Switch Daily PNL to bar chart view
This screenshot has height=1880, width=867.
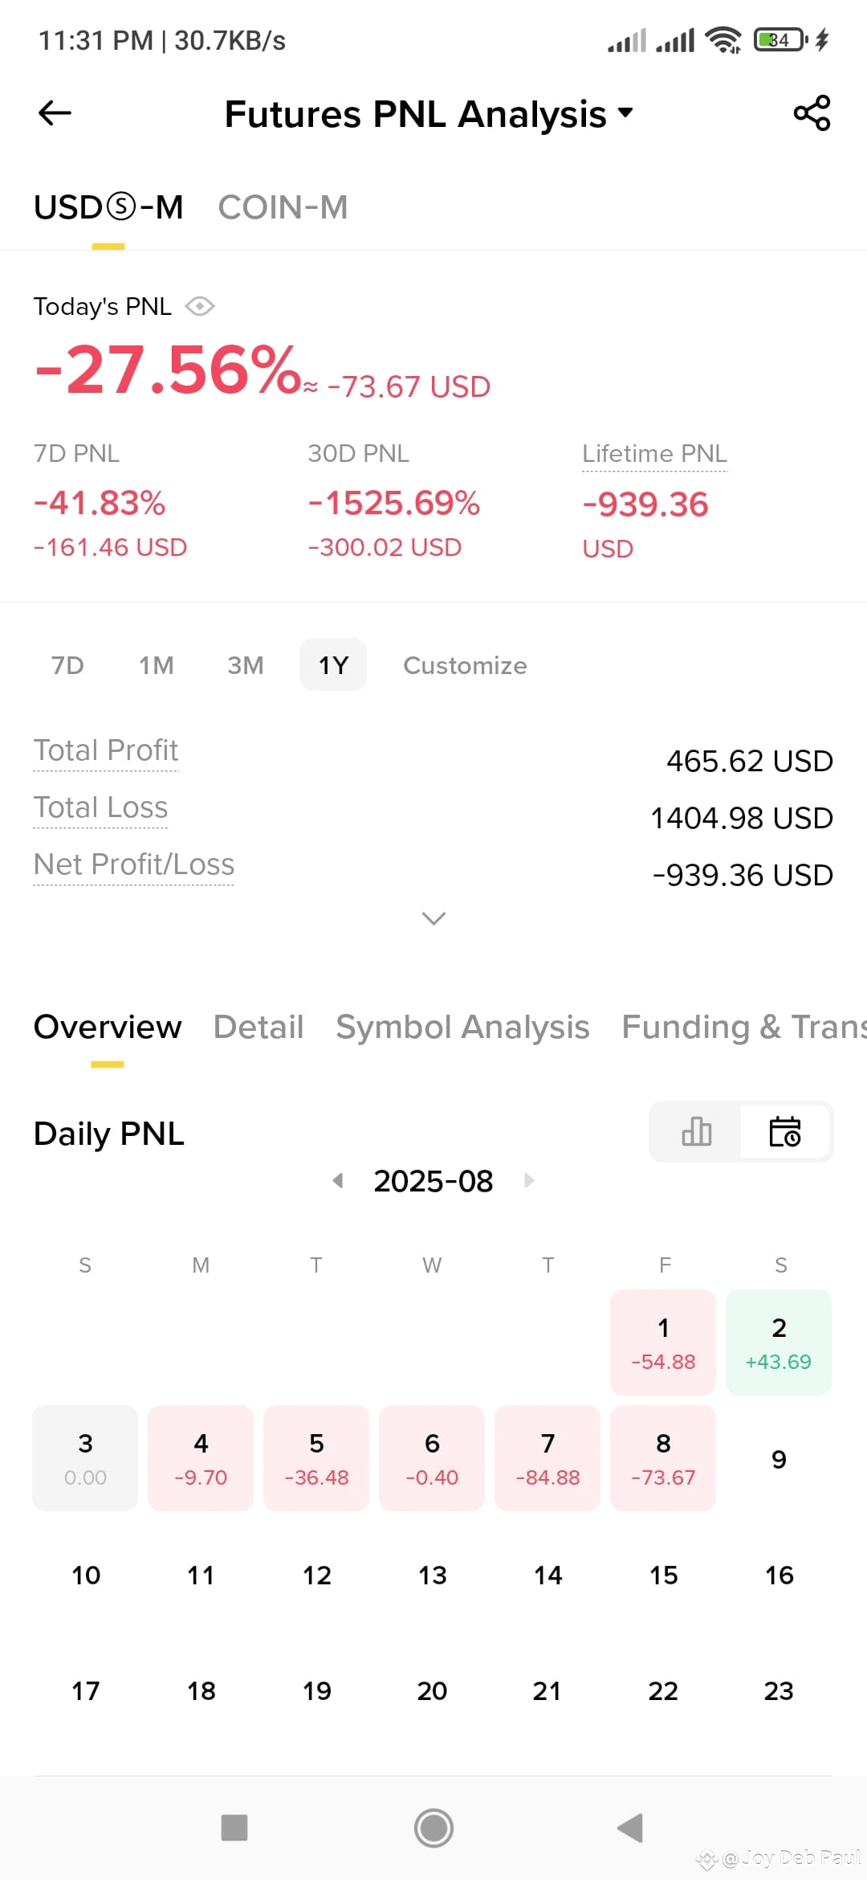[696, 1131]
